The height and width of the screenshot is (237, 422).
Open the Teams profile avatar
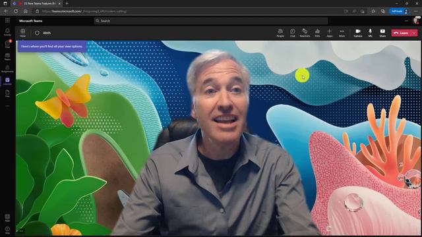[x=416, y=20]
